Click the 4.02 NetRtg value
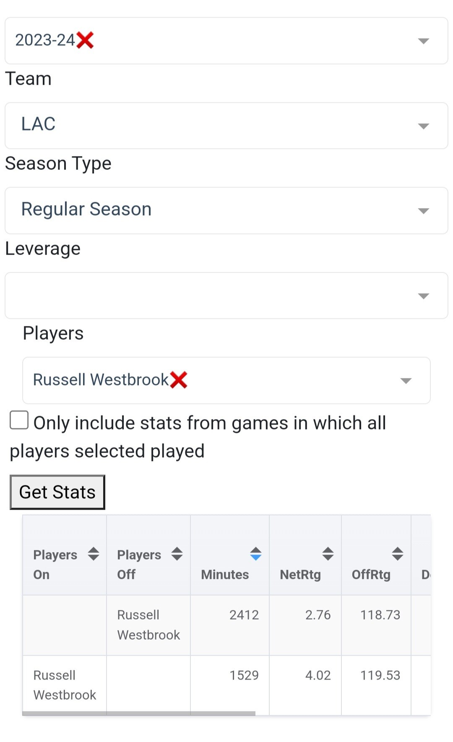This screenshot has height=742, width=453. click(x=318, y=675)
